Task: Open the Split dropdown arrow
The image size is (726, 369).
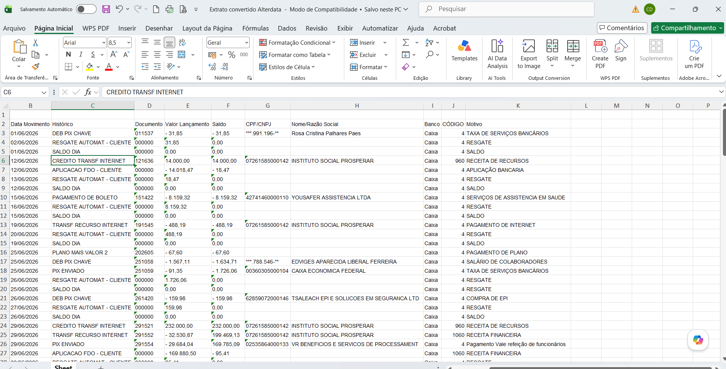Action: pyautogui.click(x=552, y=66)
